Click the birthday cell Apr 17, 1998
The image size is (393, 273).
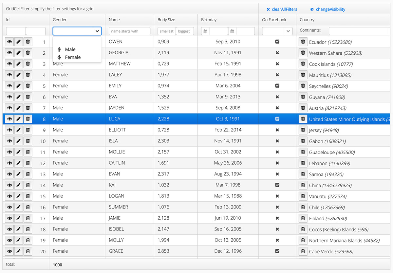coord(228,75)
